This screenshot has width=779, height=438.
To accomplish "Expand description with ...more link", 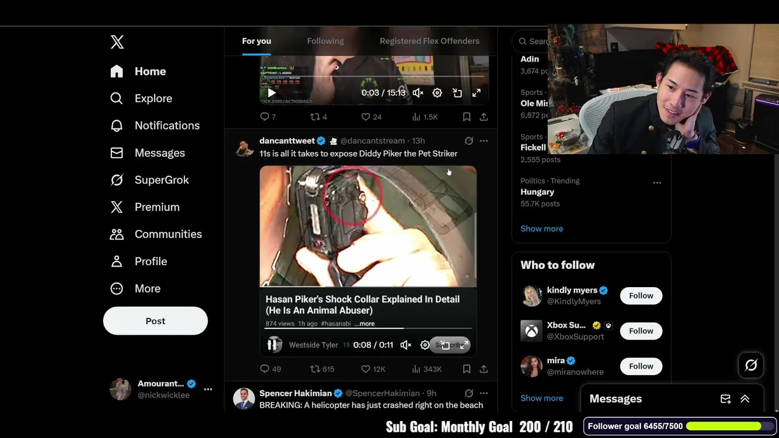I will point(365,324).
